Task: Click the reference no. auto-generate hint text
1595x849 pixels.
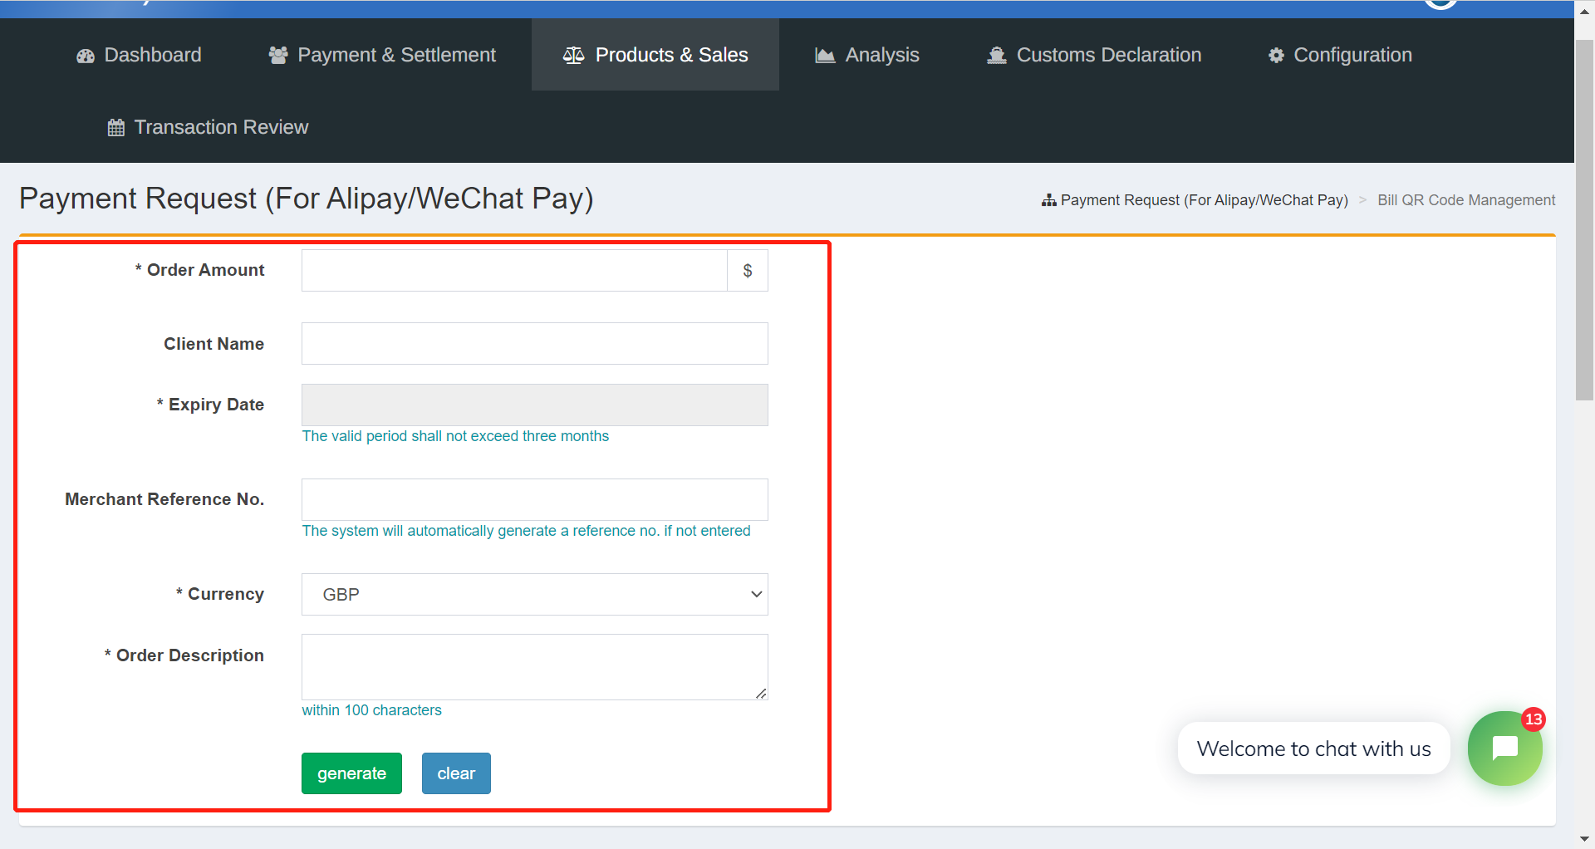Action: (526, 531)
